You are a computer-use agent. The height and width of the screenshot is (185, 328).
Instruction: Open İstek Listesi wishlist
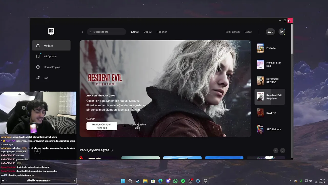click(232, 32)
